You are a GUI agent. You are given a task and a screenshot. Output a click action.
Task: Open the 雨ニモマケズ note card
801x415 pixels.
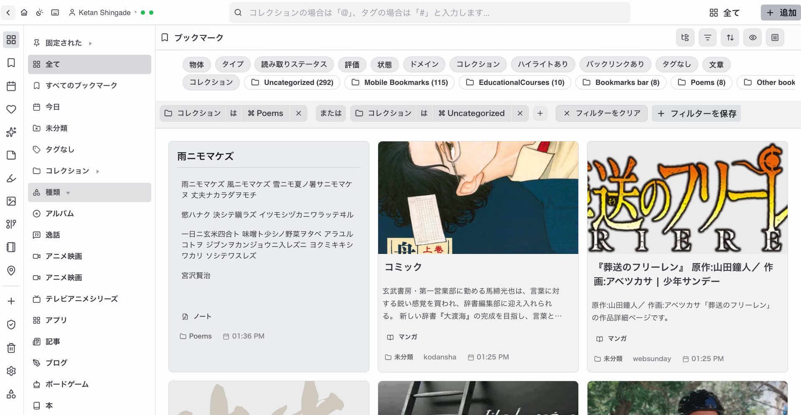pos(269,256)
